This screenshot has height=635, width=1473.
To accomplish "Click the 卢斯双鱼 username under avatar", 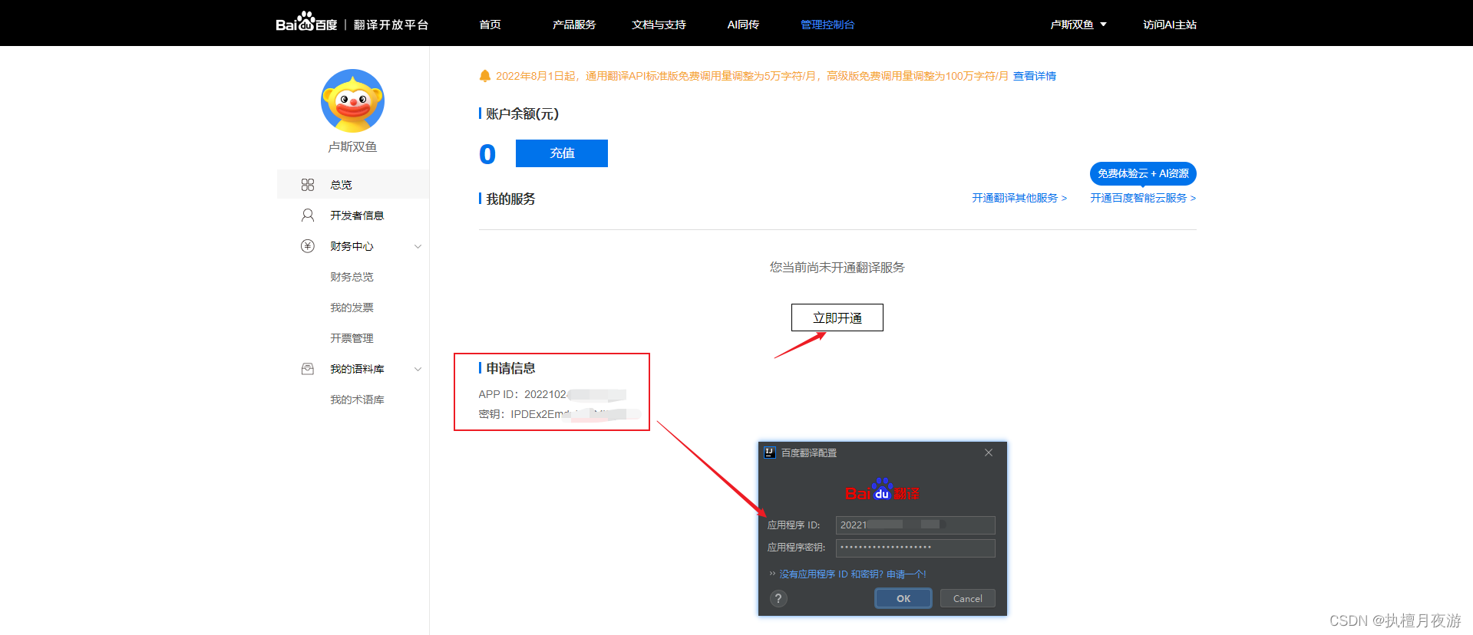I will point(352,146).
